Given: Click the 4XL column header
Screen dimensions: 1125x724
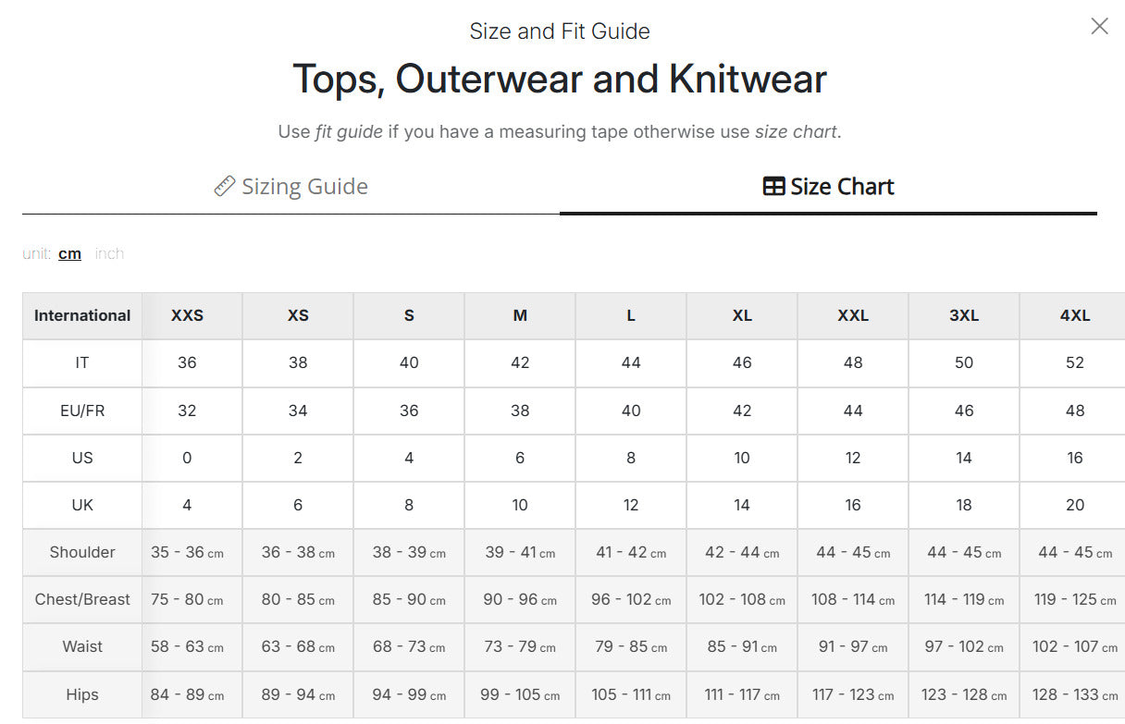Looking at the screenshot, I should coord(1074,315).
